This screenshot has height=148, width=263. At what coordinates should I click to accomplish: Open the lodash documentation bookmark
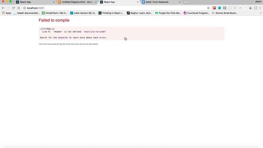tap(26, 13)
